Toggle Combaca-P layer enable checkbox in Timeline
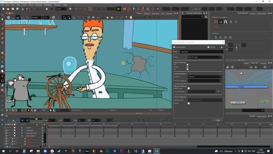273x154 pixels. pos(7,130)
